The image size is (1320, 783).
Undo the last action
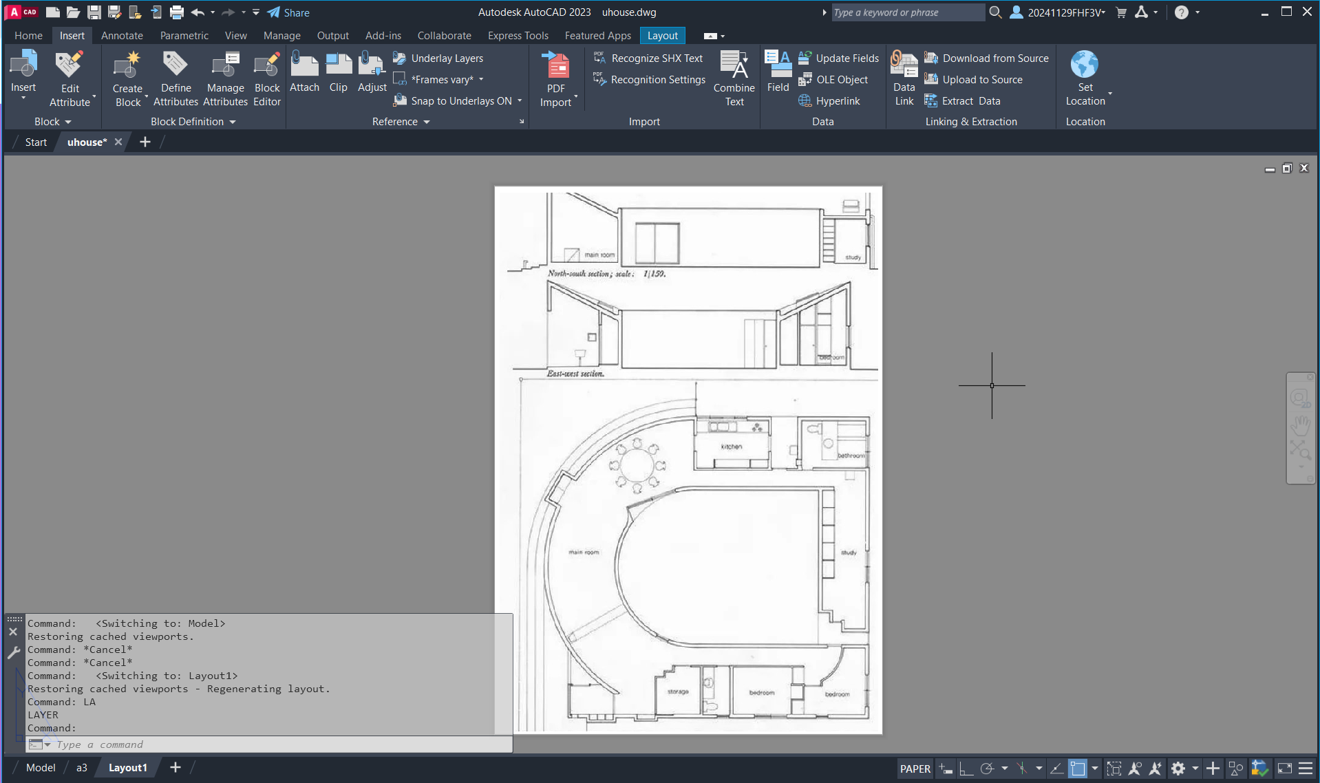pyautogui.click(x=198, y=12)
